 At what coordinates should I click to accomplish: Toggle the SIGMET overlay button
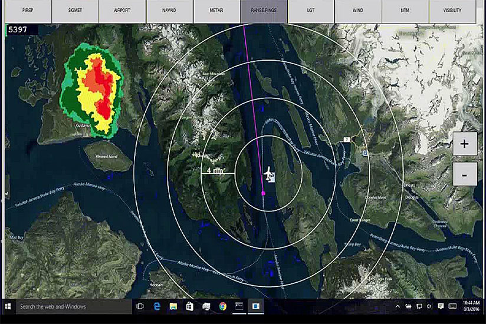pyautogui.click(x=75, y=11)
